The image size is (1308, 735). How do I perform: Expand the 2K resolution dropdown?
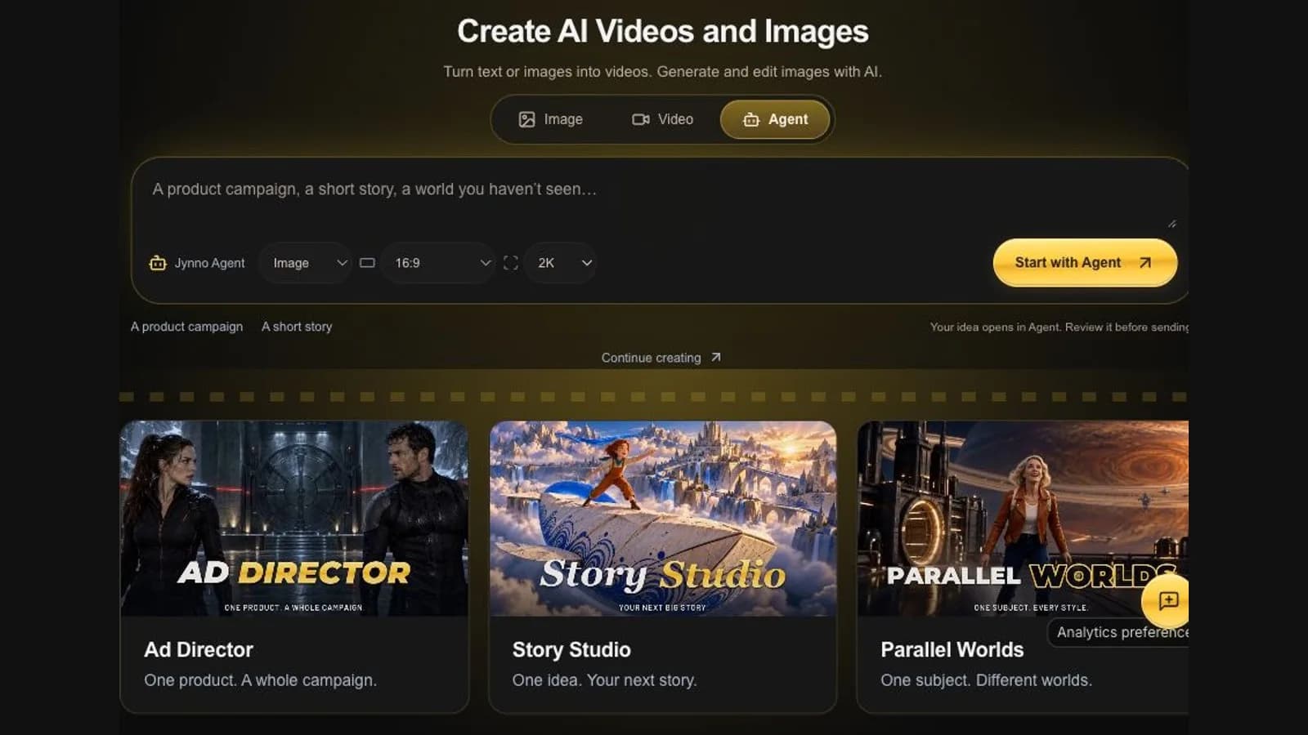[561, 263]
